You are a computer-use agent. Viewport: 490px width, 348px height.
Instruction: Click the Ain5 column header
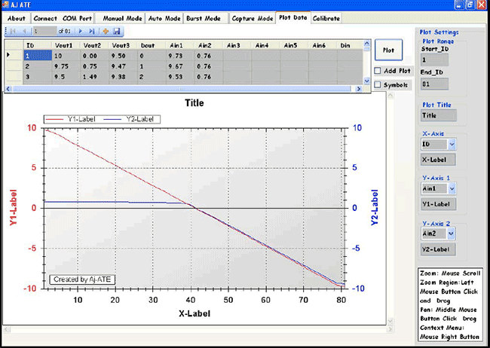(x=294, y=45)
